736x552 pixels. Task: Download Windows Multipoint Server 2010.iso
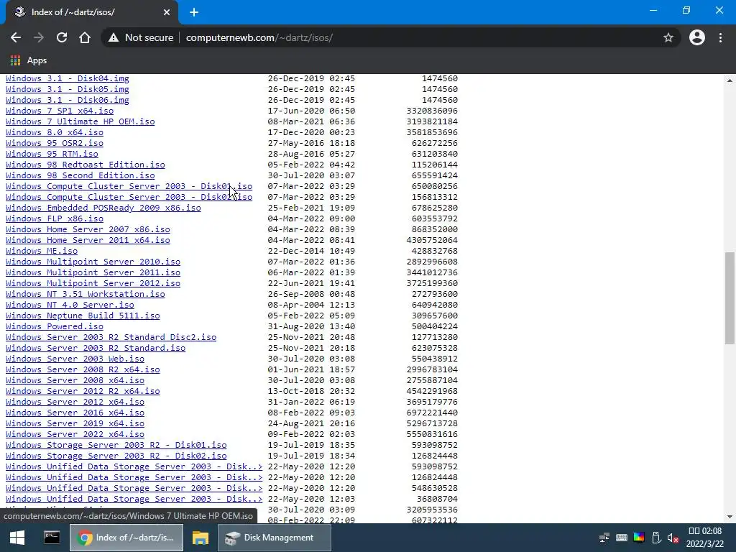pos(93,262)
